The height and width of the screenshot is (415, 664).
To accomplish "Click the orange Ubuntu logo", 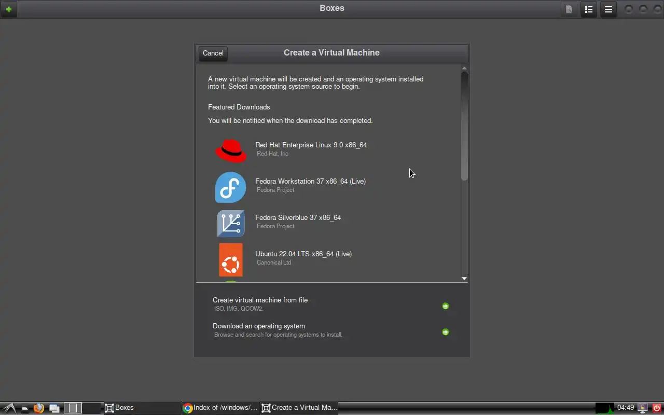I will [x=231, y=260].
